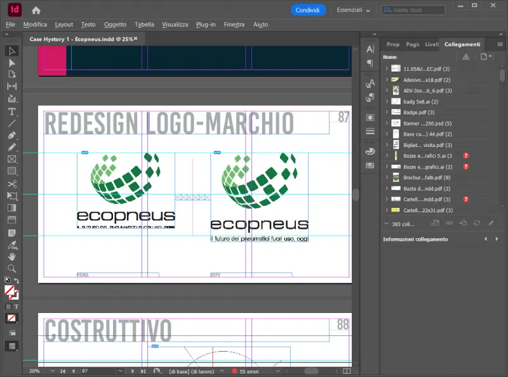508x377 pixels.
Task: Click the Adobe Stock search field
Action: coord(413,10)
